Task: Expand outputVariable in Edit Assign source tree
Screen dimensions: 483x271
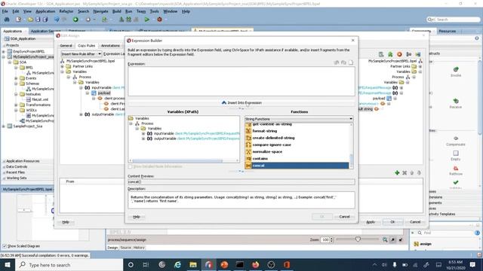Action: [x=81, y=114]
